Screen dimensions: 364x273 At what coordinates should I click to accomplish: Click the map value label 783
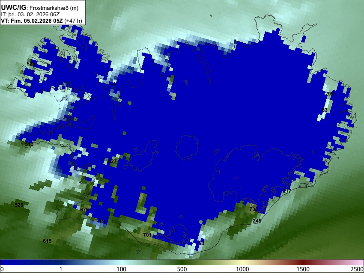tap(254, 209)
